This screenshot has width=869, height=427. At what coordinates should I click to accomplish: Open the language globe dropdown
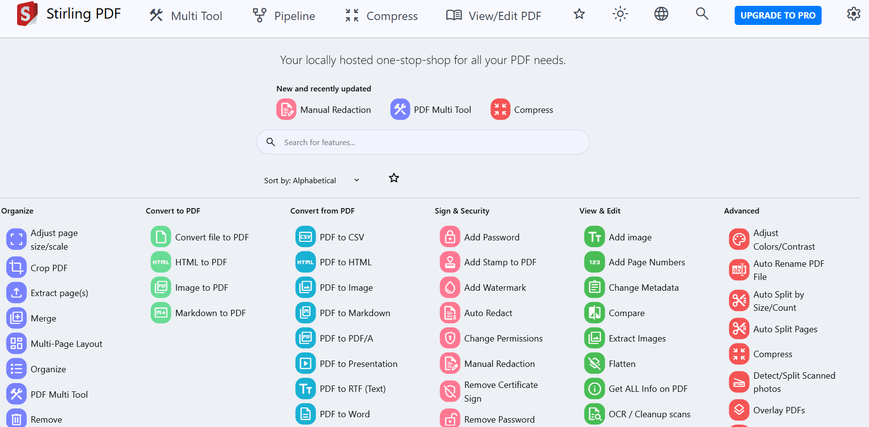[661, 14]
